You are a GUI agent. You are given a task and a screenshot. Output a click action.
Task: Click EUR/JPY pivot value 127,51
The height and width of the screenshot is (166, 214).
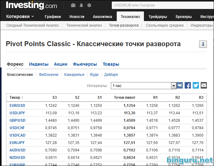[129, 142]
